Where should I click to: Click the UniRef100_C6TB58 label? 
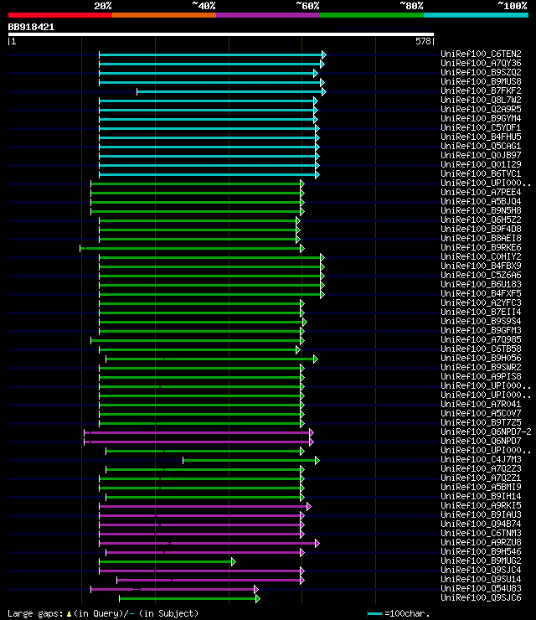tap(481, 349)
